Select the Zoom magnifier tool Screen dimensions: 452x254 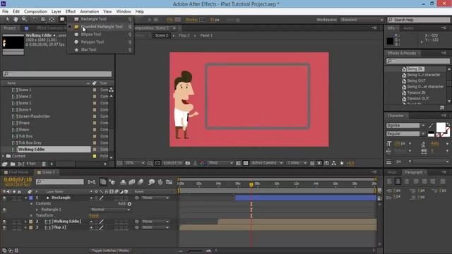pyautogui.click(x=25, y=19)
